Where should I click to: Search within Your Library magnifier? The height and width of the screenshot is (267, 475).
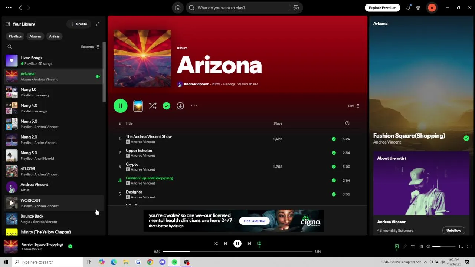10,47
